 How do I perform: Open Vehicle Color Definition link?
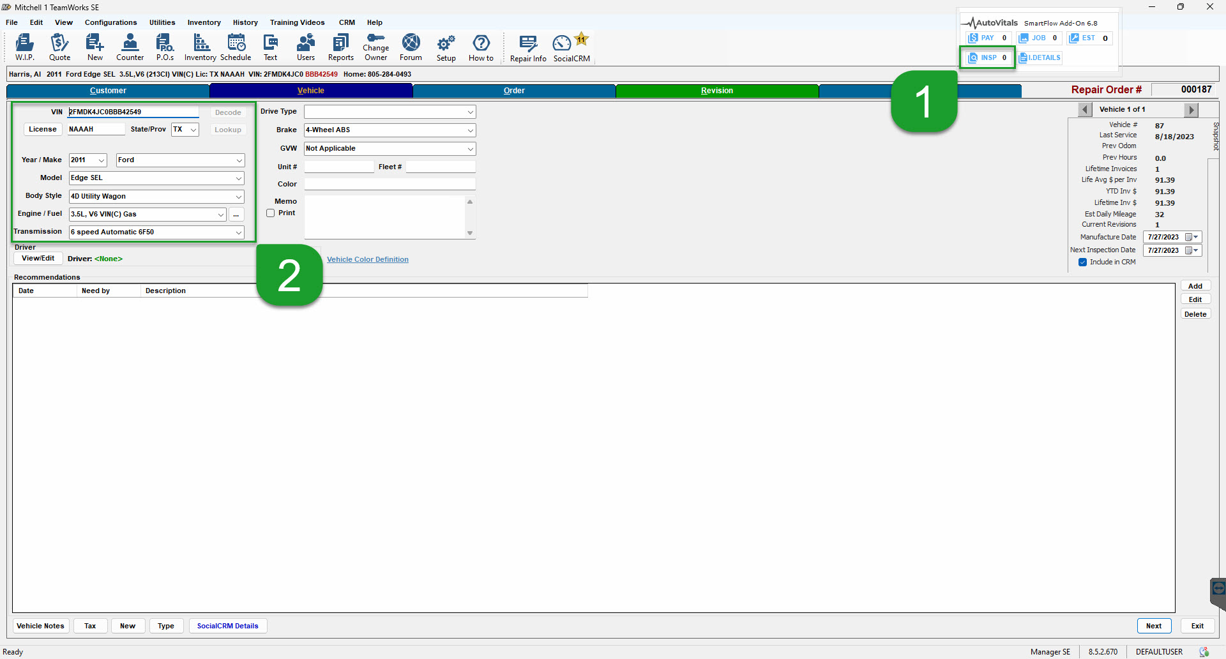click(368, 260)
